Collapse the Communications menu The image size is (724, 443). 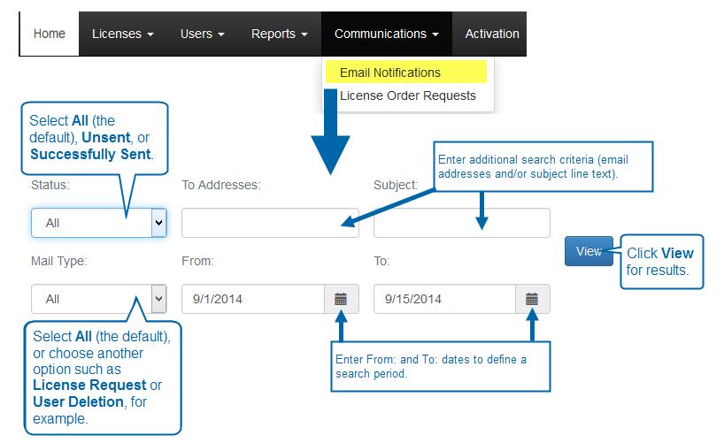coord(386,34)
